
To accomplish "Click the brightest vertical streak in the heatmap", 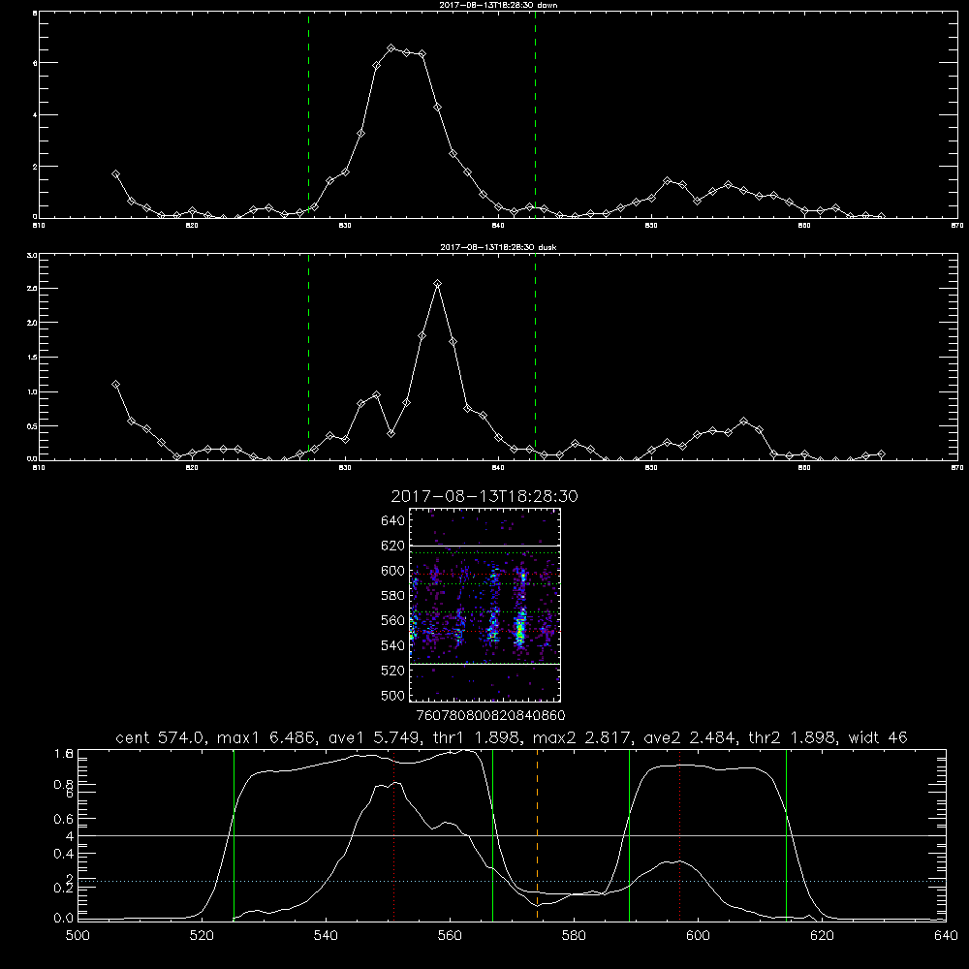I will coord(521,627).
